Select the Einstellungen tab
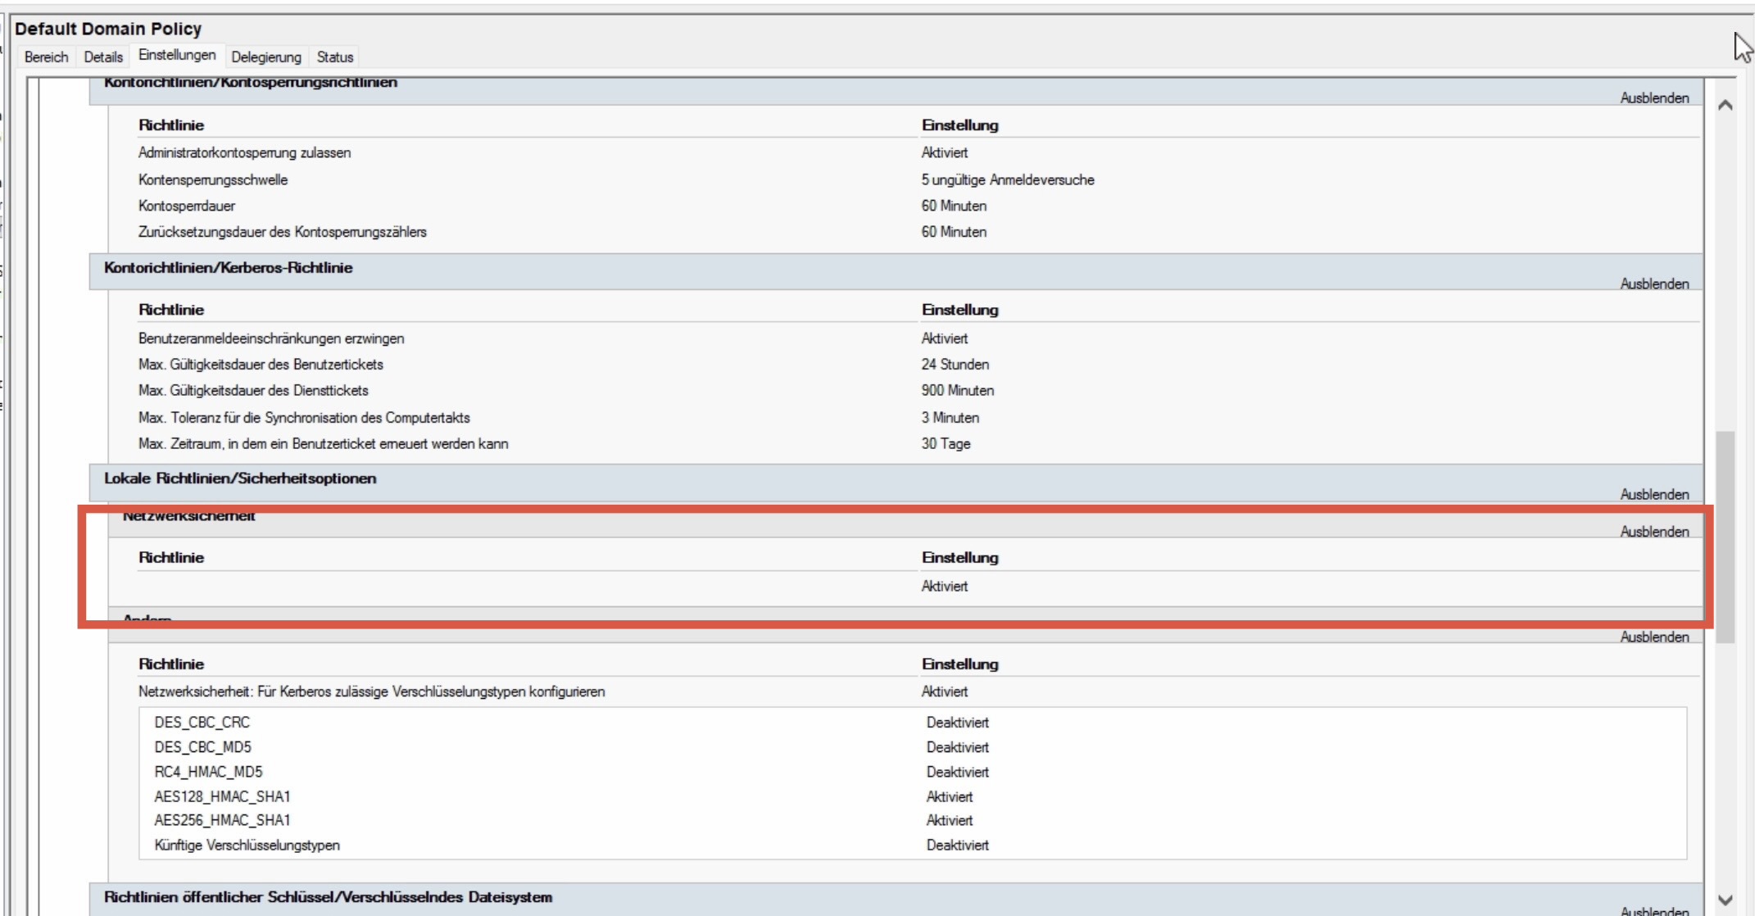Image resolution: width=1755 pixels, height=916 pixels. (177, 55)
